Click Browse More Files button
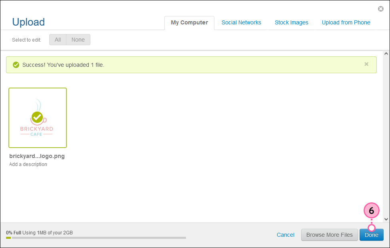Viewport: 390px width, 248px height. pyautogui.click(x=329, y=235)
